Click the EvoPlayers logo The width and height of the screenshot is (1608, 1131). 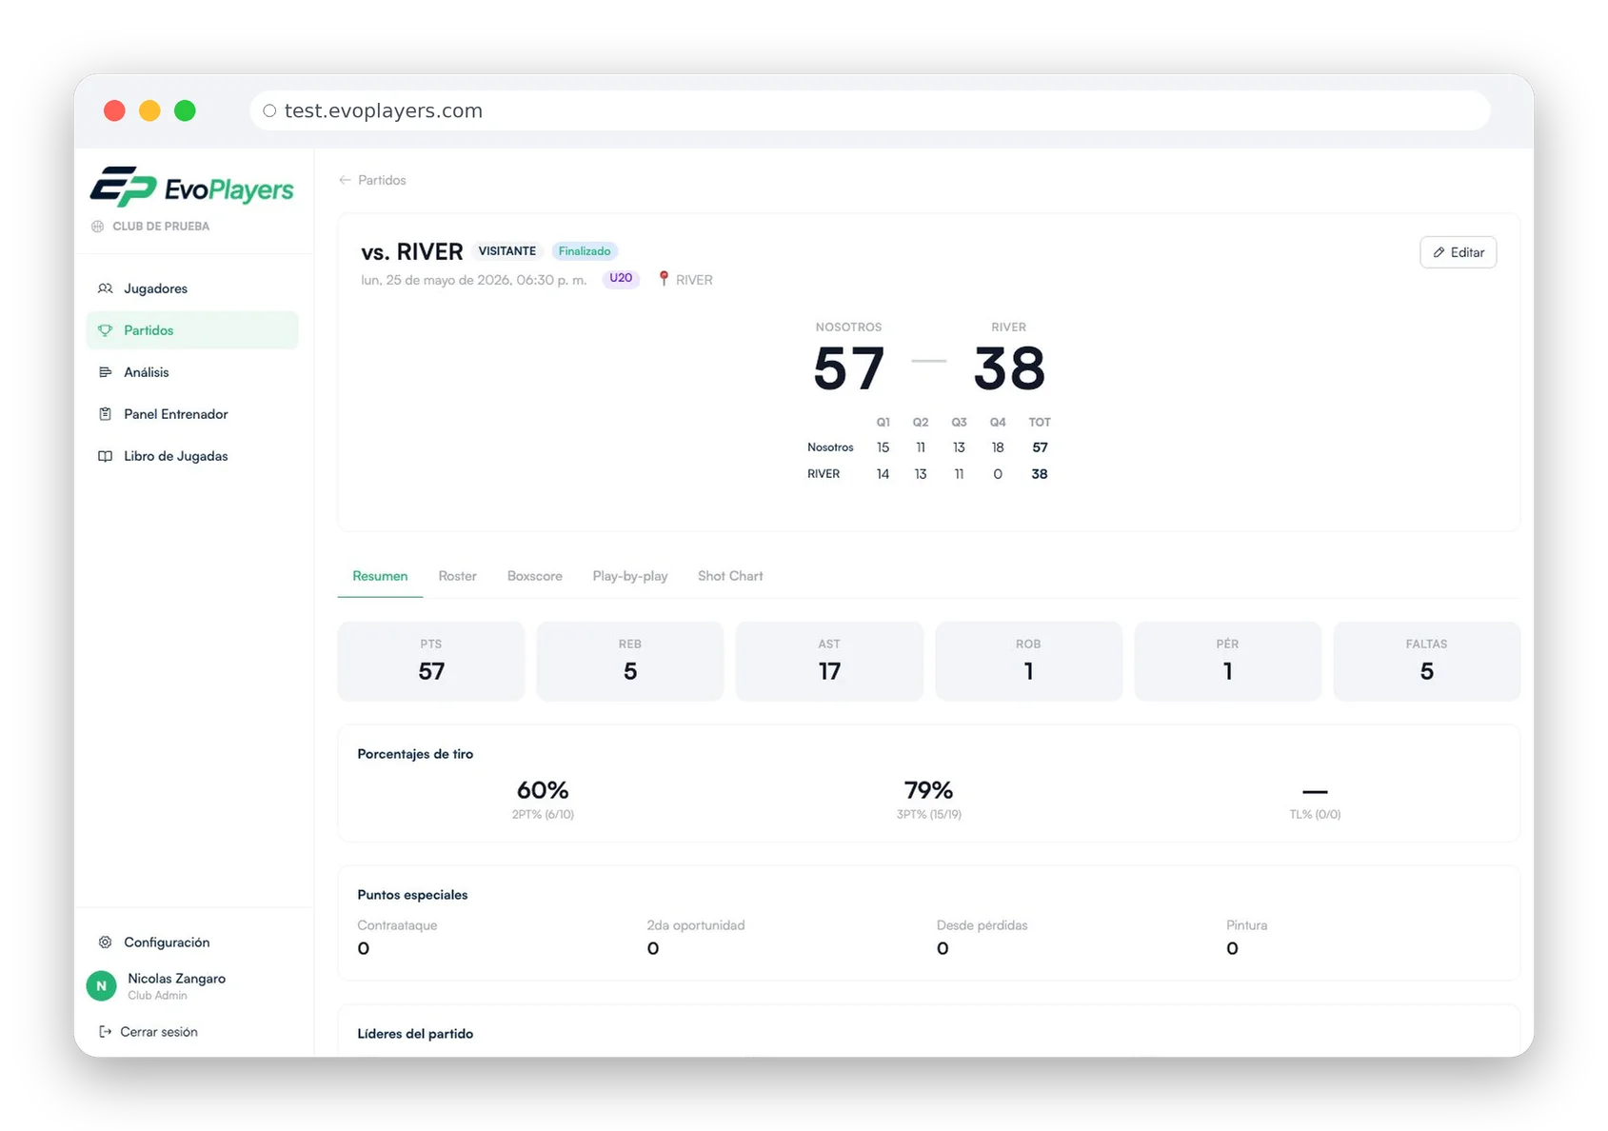191,187
